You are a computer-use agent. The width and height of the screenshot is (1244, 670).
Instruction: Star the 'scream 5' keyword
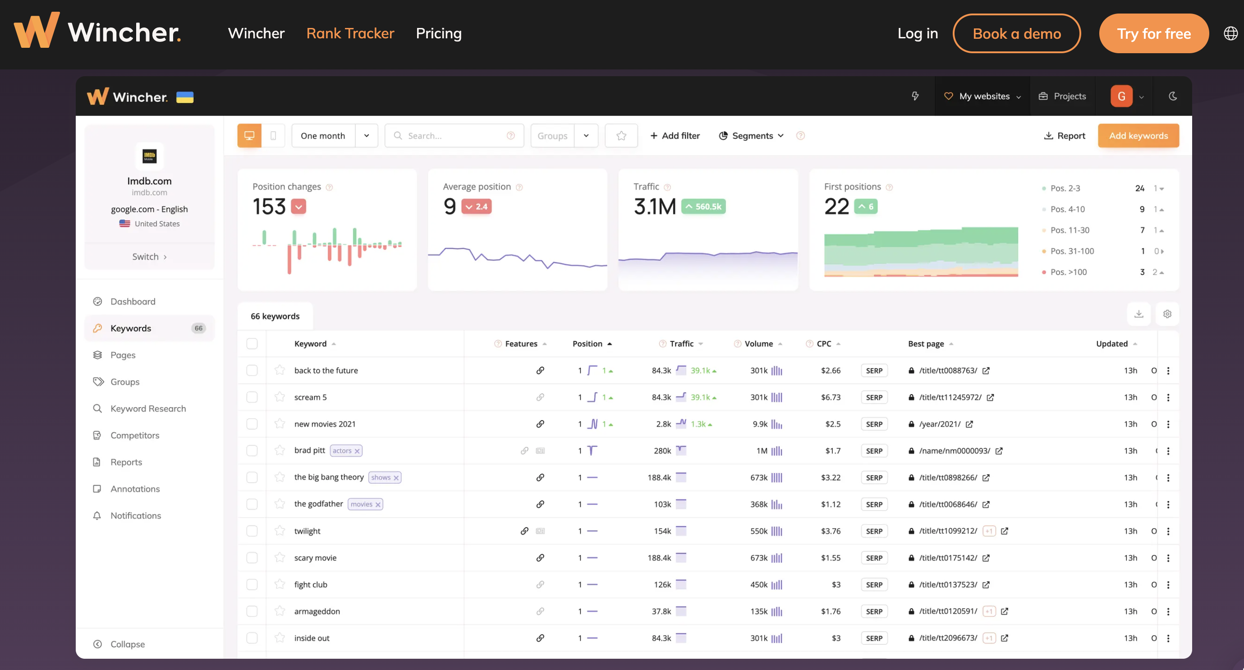pos(280,397)
